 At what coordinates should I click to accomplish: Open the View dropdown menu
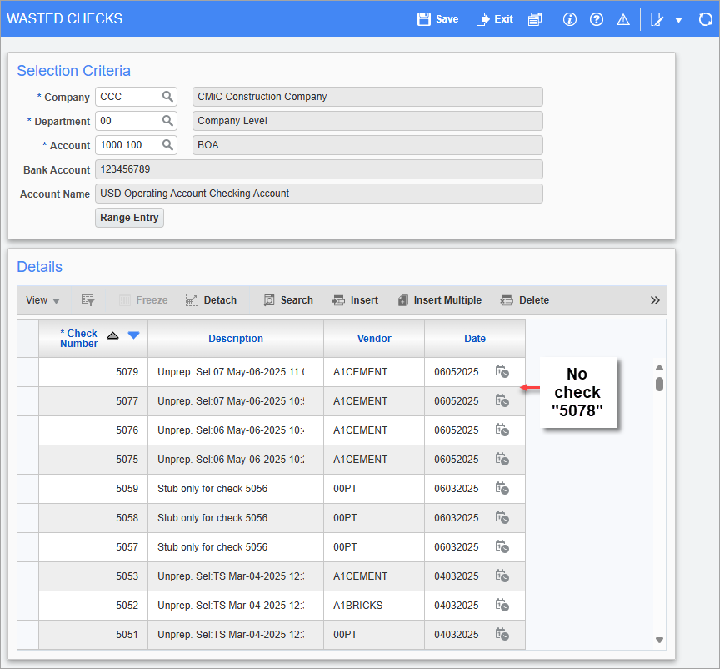tap(42, 300)
